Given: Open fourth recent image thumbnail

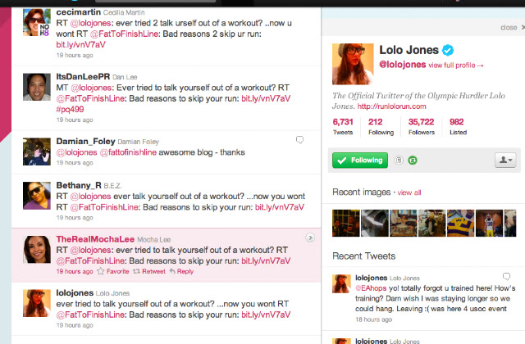Looking at the screenshot, I should tap(432, 223).
